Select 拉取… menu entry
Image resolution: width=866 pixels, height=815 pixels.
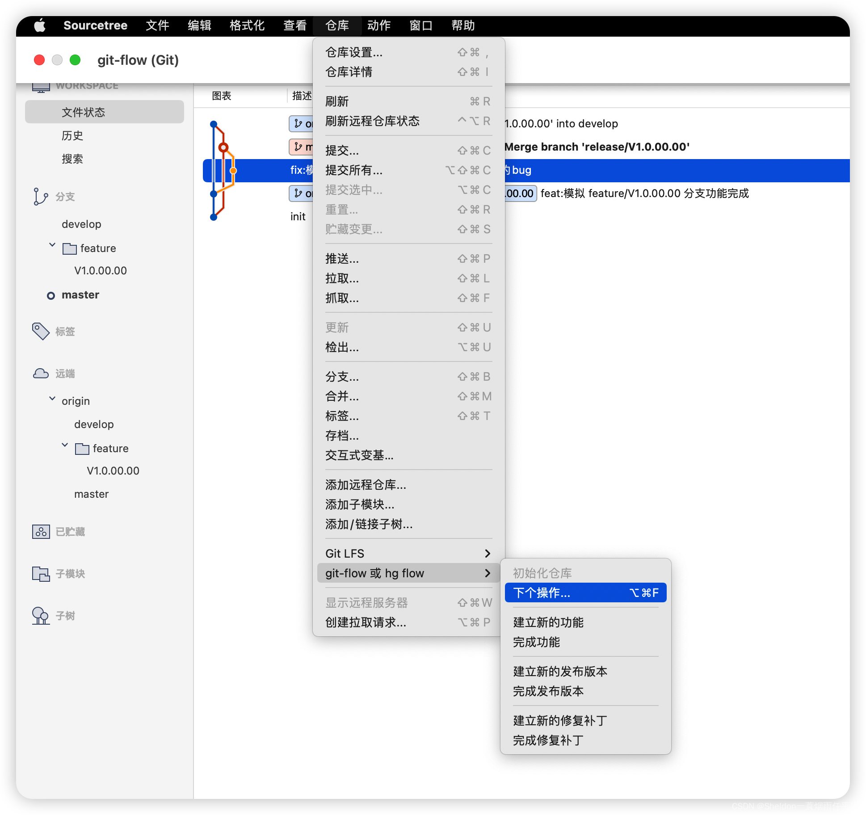coord(408,278)
